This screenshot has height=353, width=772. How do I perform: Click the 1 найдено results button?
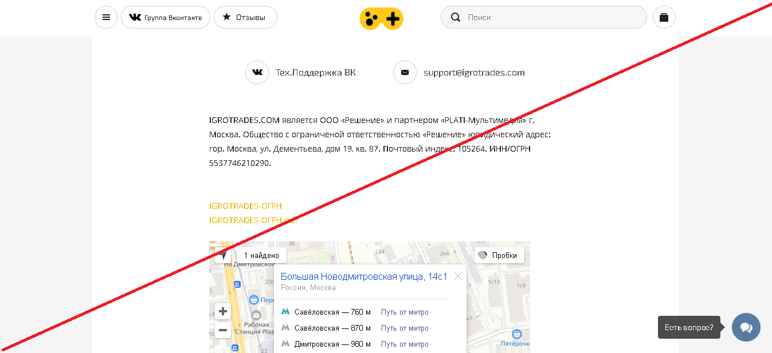[x=261, y=255]
